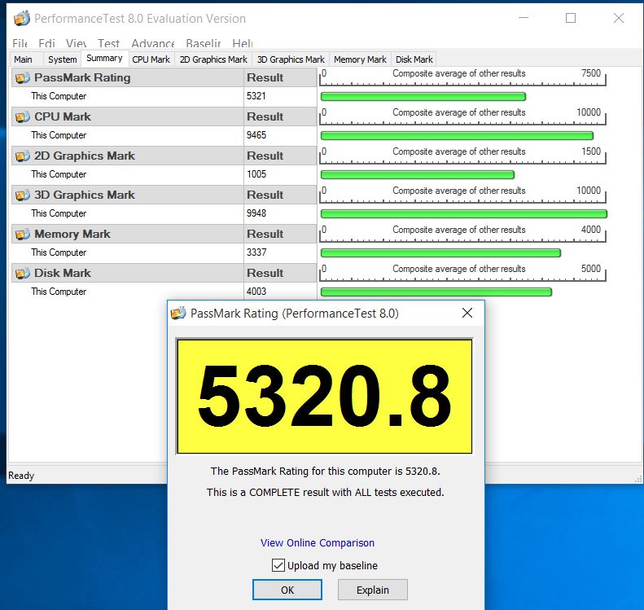
Task: Click the Explain button
Action: coord(373,590)
